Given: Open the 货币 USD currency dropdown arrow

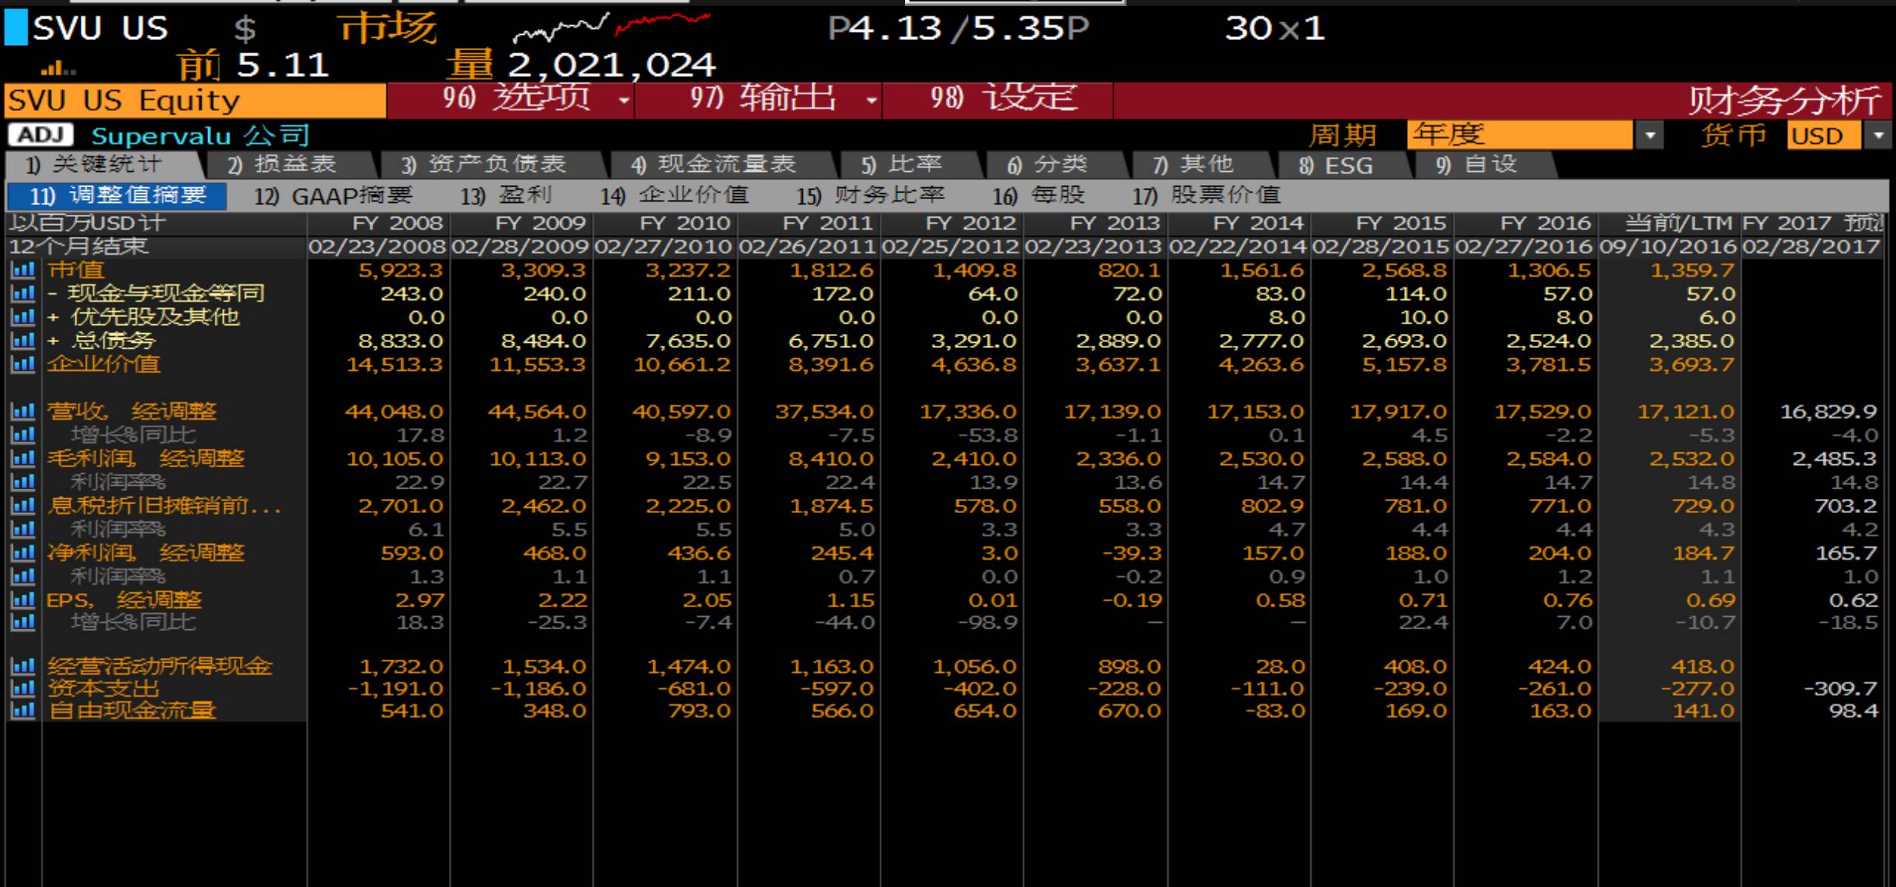Looking at the screenshot, I should click(x=1878, y=135).
